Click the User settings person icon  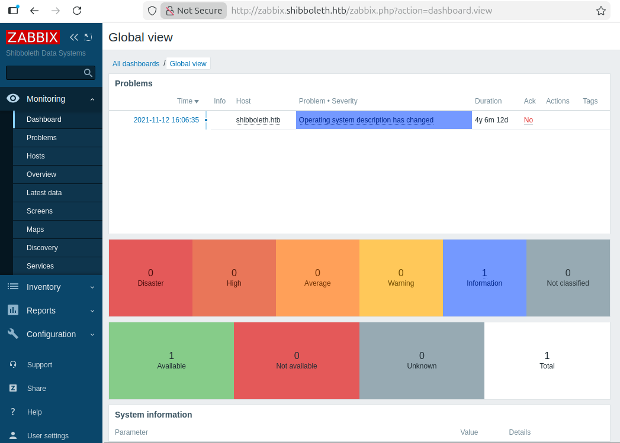13,435
